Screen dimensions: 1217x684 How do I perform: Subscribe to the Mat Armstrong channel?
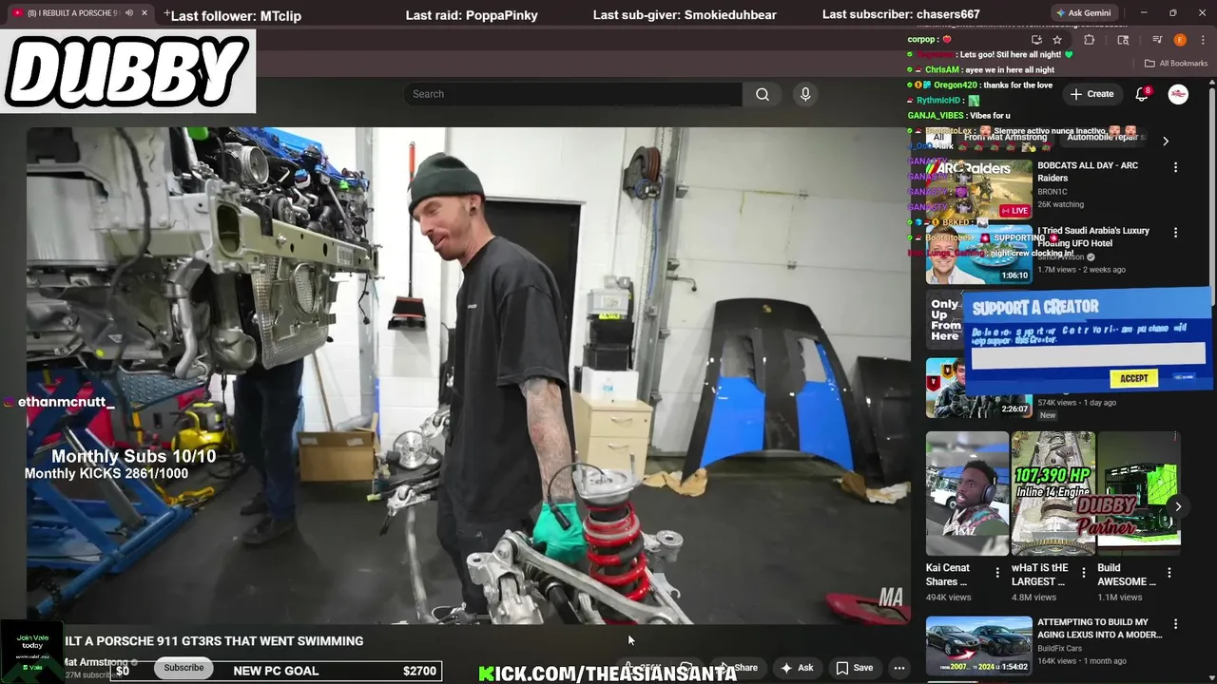[184, 668]
